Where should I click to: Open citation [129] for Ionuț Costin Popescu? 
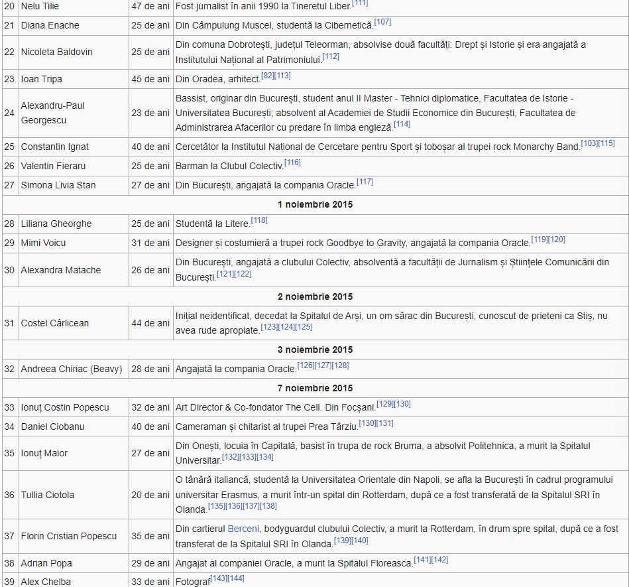(384, 404)
